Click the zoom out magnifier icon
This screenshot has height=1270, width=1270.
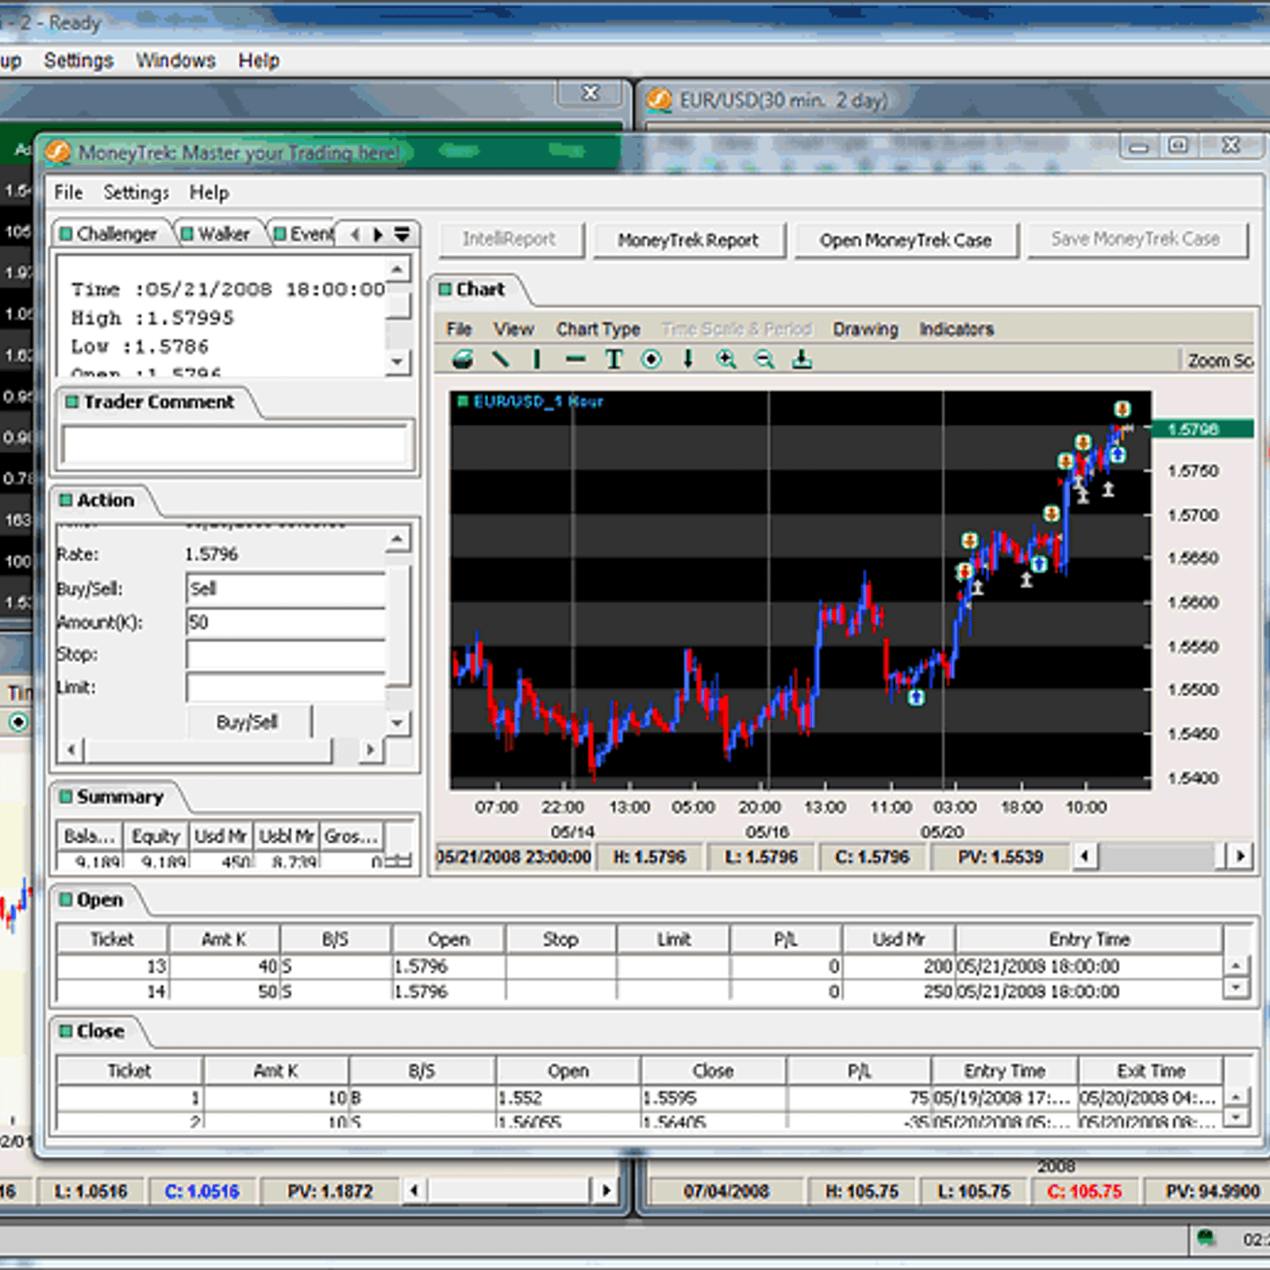click(764, 360)
